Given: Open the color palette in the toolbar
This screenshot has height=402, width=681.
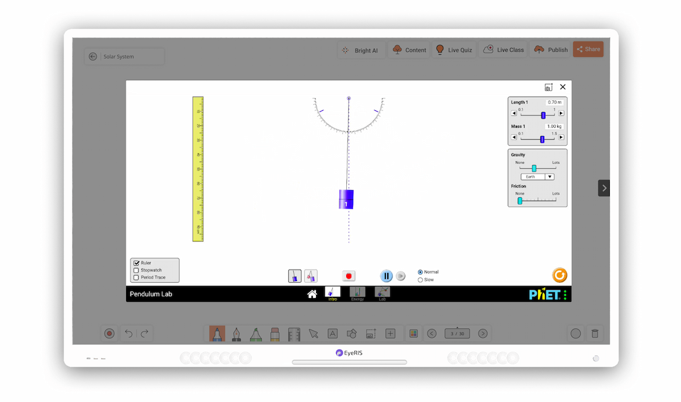Looking at the screenshot, I should [413, 333].
